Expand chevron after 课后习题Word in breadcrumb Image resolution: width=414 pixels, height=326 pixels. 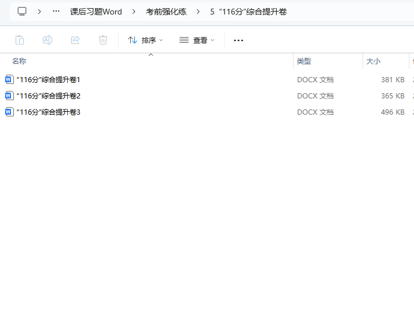[133, 12]
